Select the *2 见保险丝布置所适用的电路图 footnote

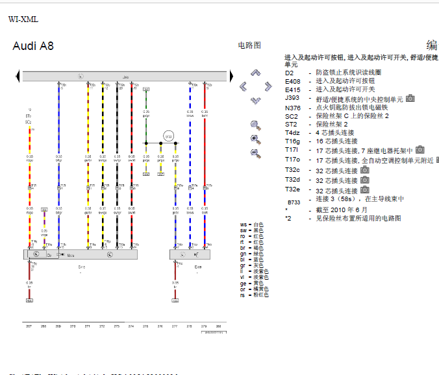click(x=343, y=219)
